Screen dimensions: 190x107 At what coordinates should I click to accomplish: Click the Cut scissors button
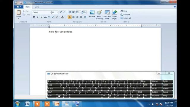[x=26, y=11]
